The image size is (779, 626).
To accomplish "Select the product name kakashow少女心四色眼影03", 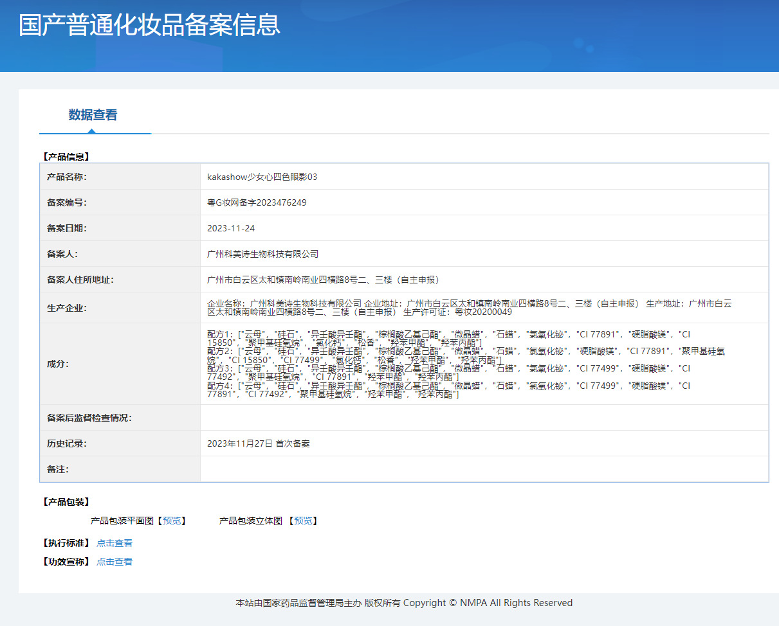I will 262,177.
